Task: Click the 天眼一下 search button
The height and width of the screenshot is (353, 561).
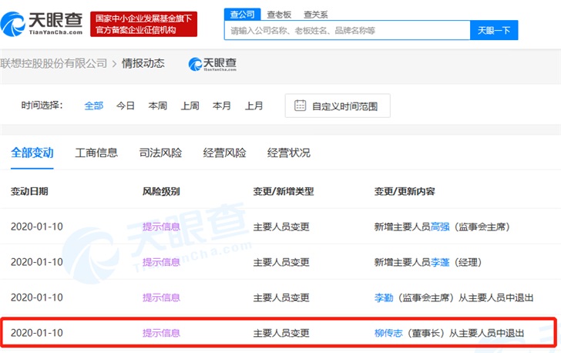Action: click(494, 30)
